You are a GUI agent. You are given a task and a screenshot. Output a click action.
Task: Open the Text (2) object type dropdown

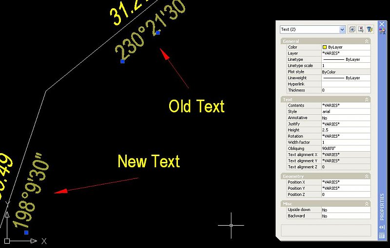pyautogui.click(x=342, y=30)
